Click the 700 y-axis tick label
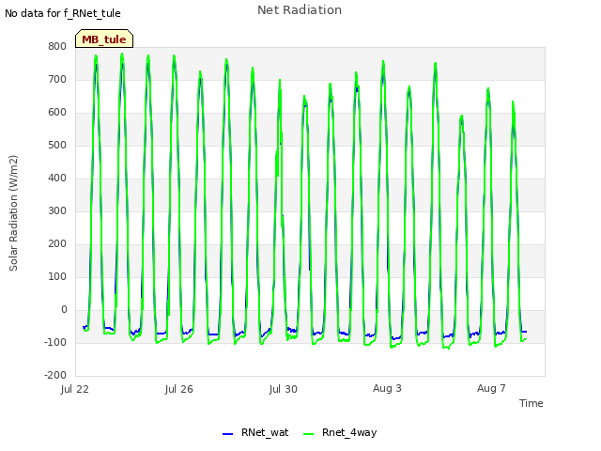 [x=57, y=79]
